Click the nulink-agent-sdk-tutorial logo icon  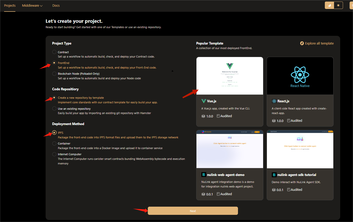(x=274, y=175)
